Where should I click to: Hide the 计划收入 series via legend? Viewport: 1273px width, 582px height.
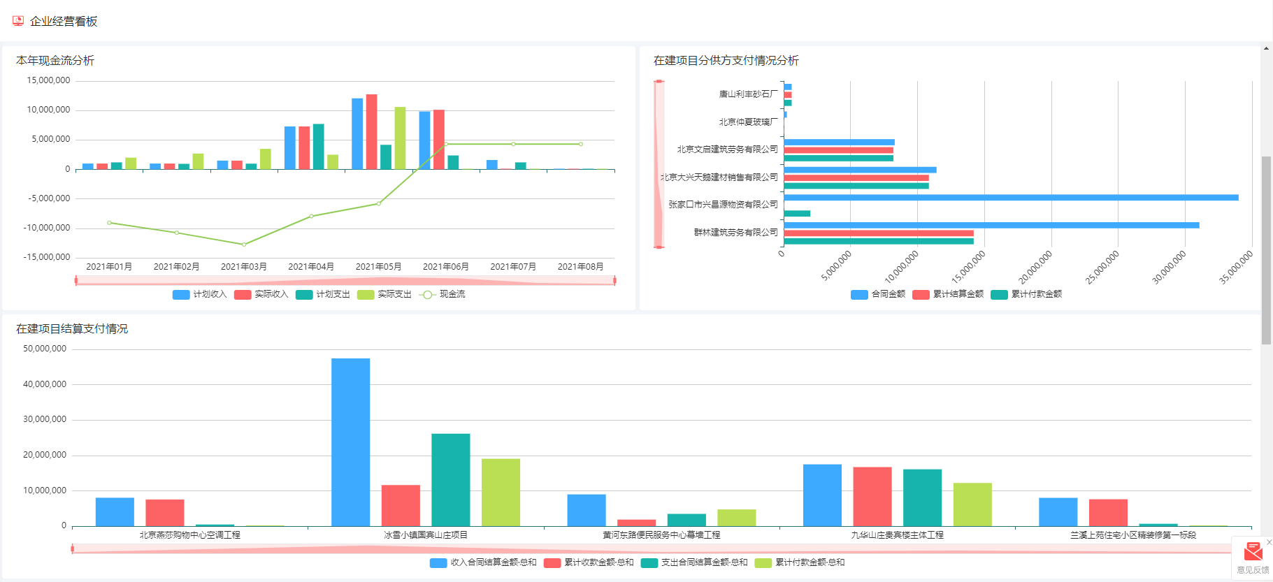(181, 295)
